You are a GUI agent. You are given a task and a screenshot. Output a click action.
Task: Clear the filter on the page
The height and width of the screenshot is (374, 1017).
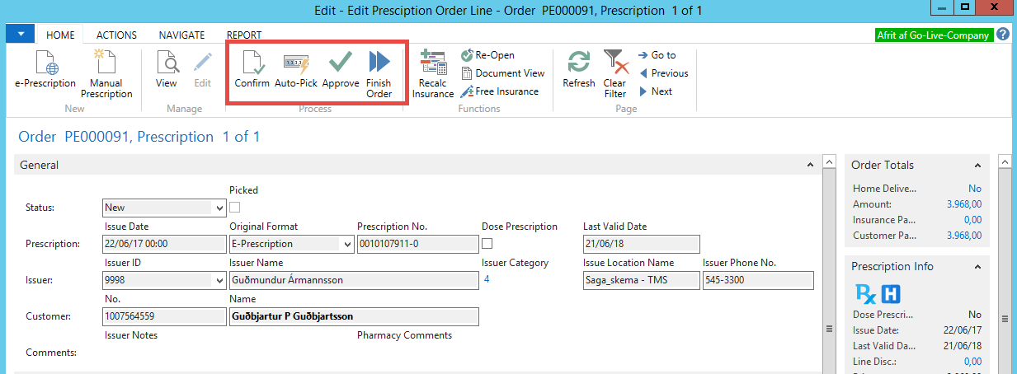(614, 63)
